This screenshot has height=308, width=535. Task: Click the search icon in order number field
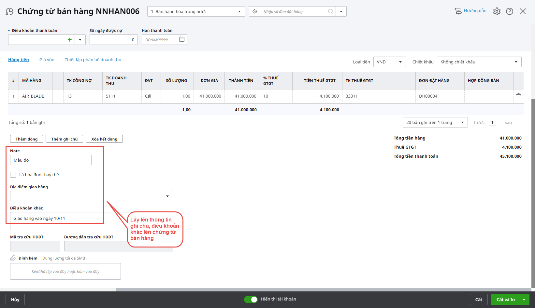coord(330,11)
